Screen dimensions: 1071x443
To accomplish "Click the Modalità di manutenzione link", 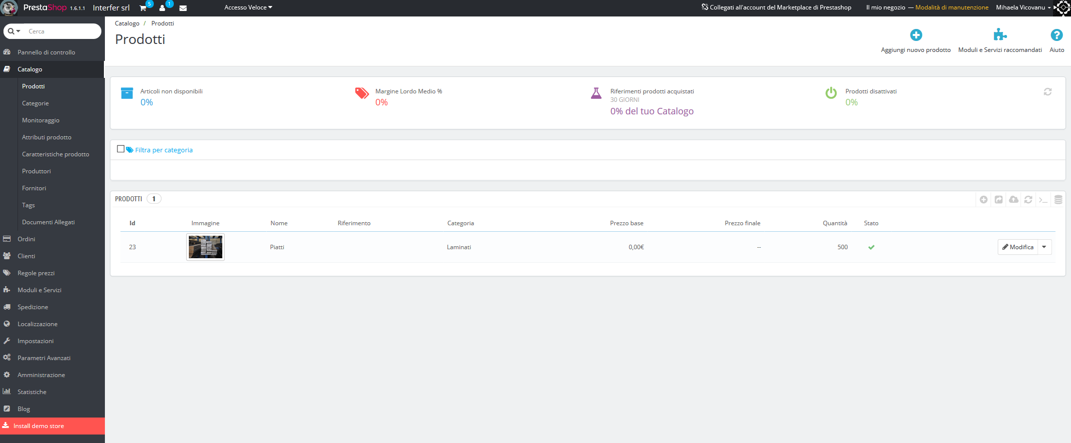I will pyautogui.click(x=952, y=7).
